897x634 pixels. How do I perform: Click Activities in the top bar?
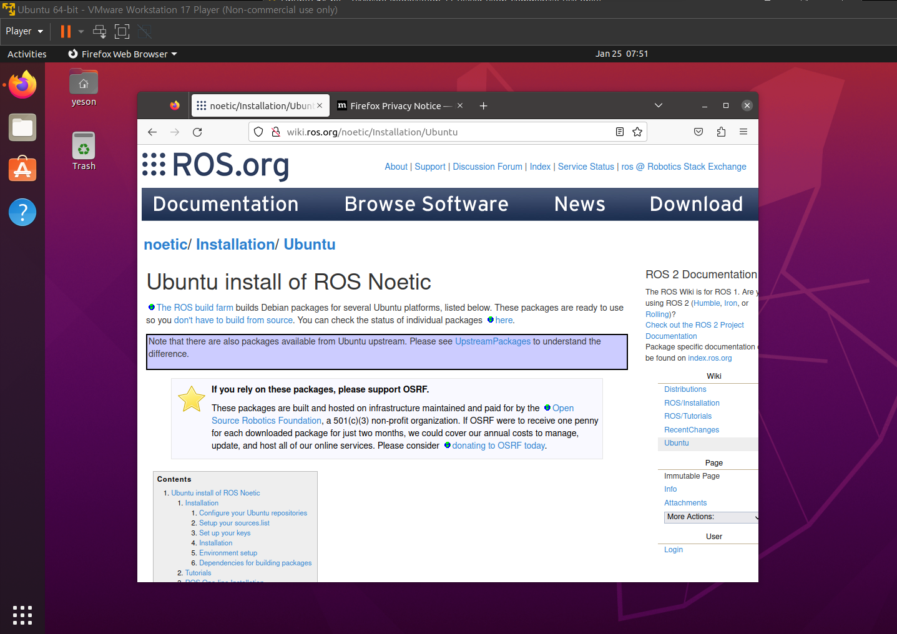coord(27,54)
